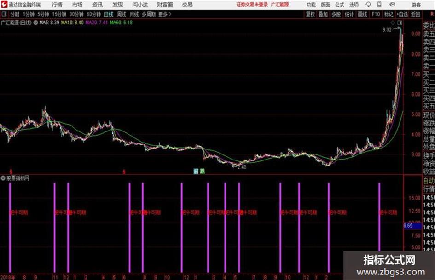The image size is (435, 280).
Task: Click the 9.32 high price label
Action: (387, 30)
